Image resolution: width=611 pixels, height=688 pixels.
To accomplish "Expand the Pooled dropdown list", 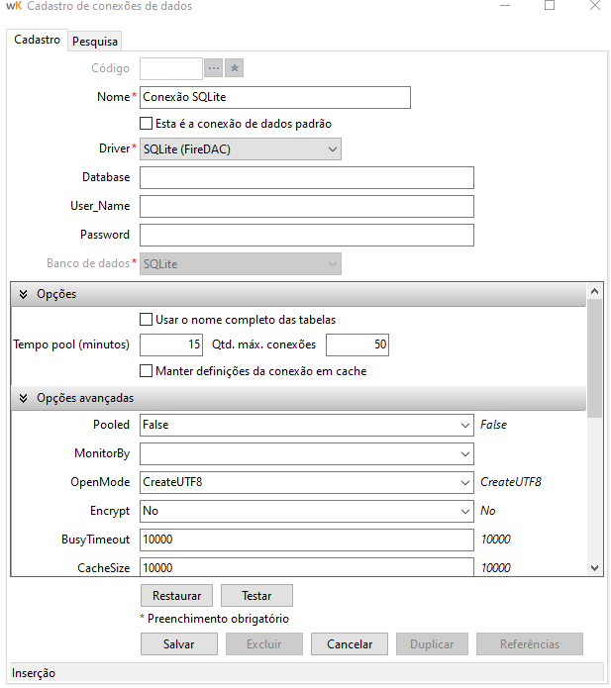I will point(465,425).
